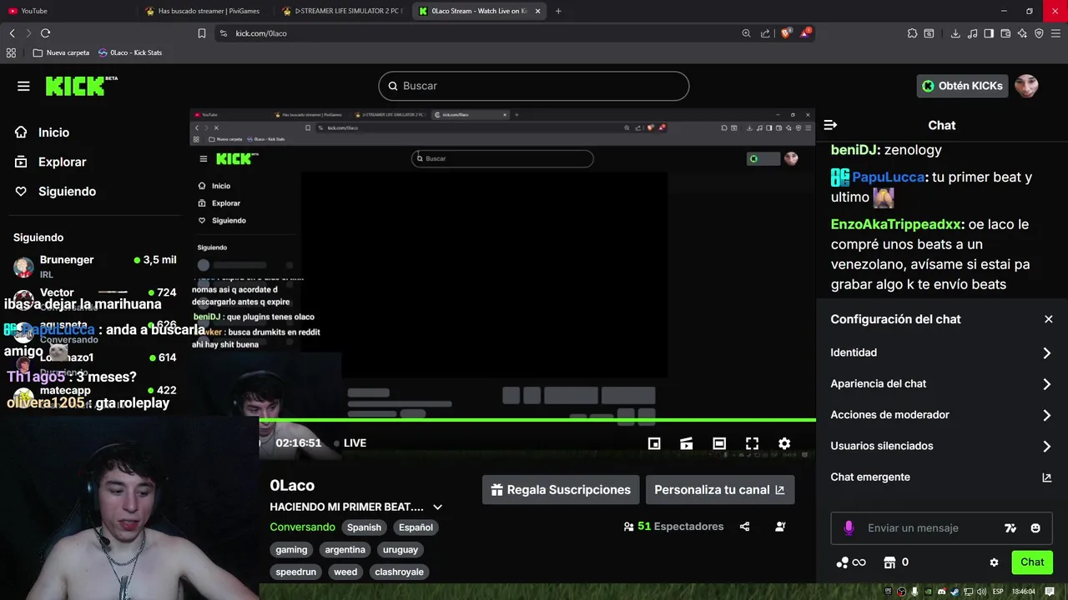Expand Acciones de moderador
This screenshot has height=600, width=1068.
pos(941,415)
